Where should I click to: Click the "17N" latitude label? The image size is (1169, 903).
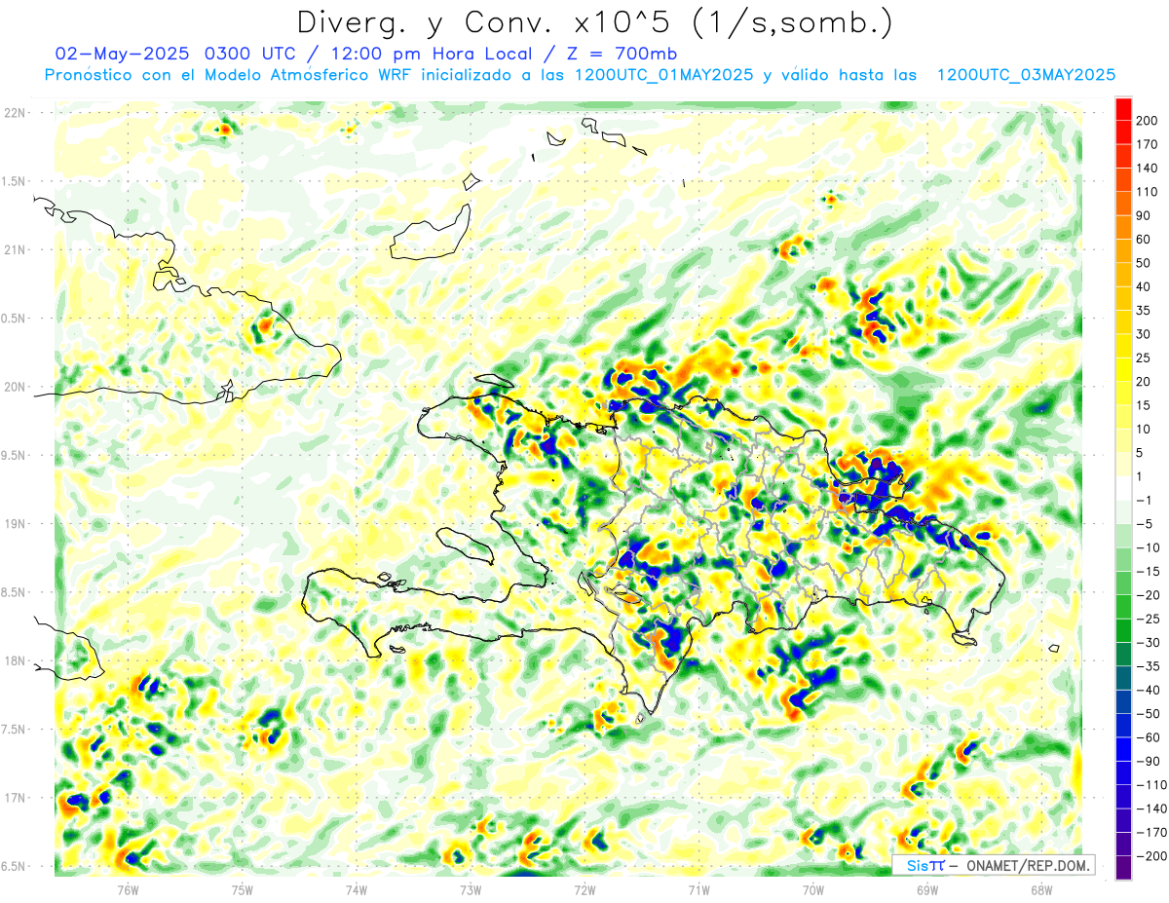17,798
